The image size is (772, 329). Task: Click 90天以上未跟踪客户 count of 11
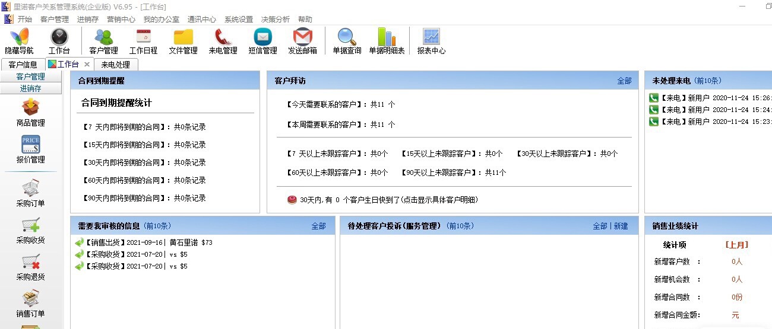click(x=496, y=173)
